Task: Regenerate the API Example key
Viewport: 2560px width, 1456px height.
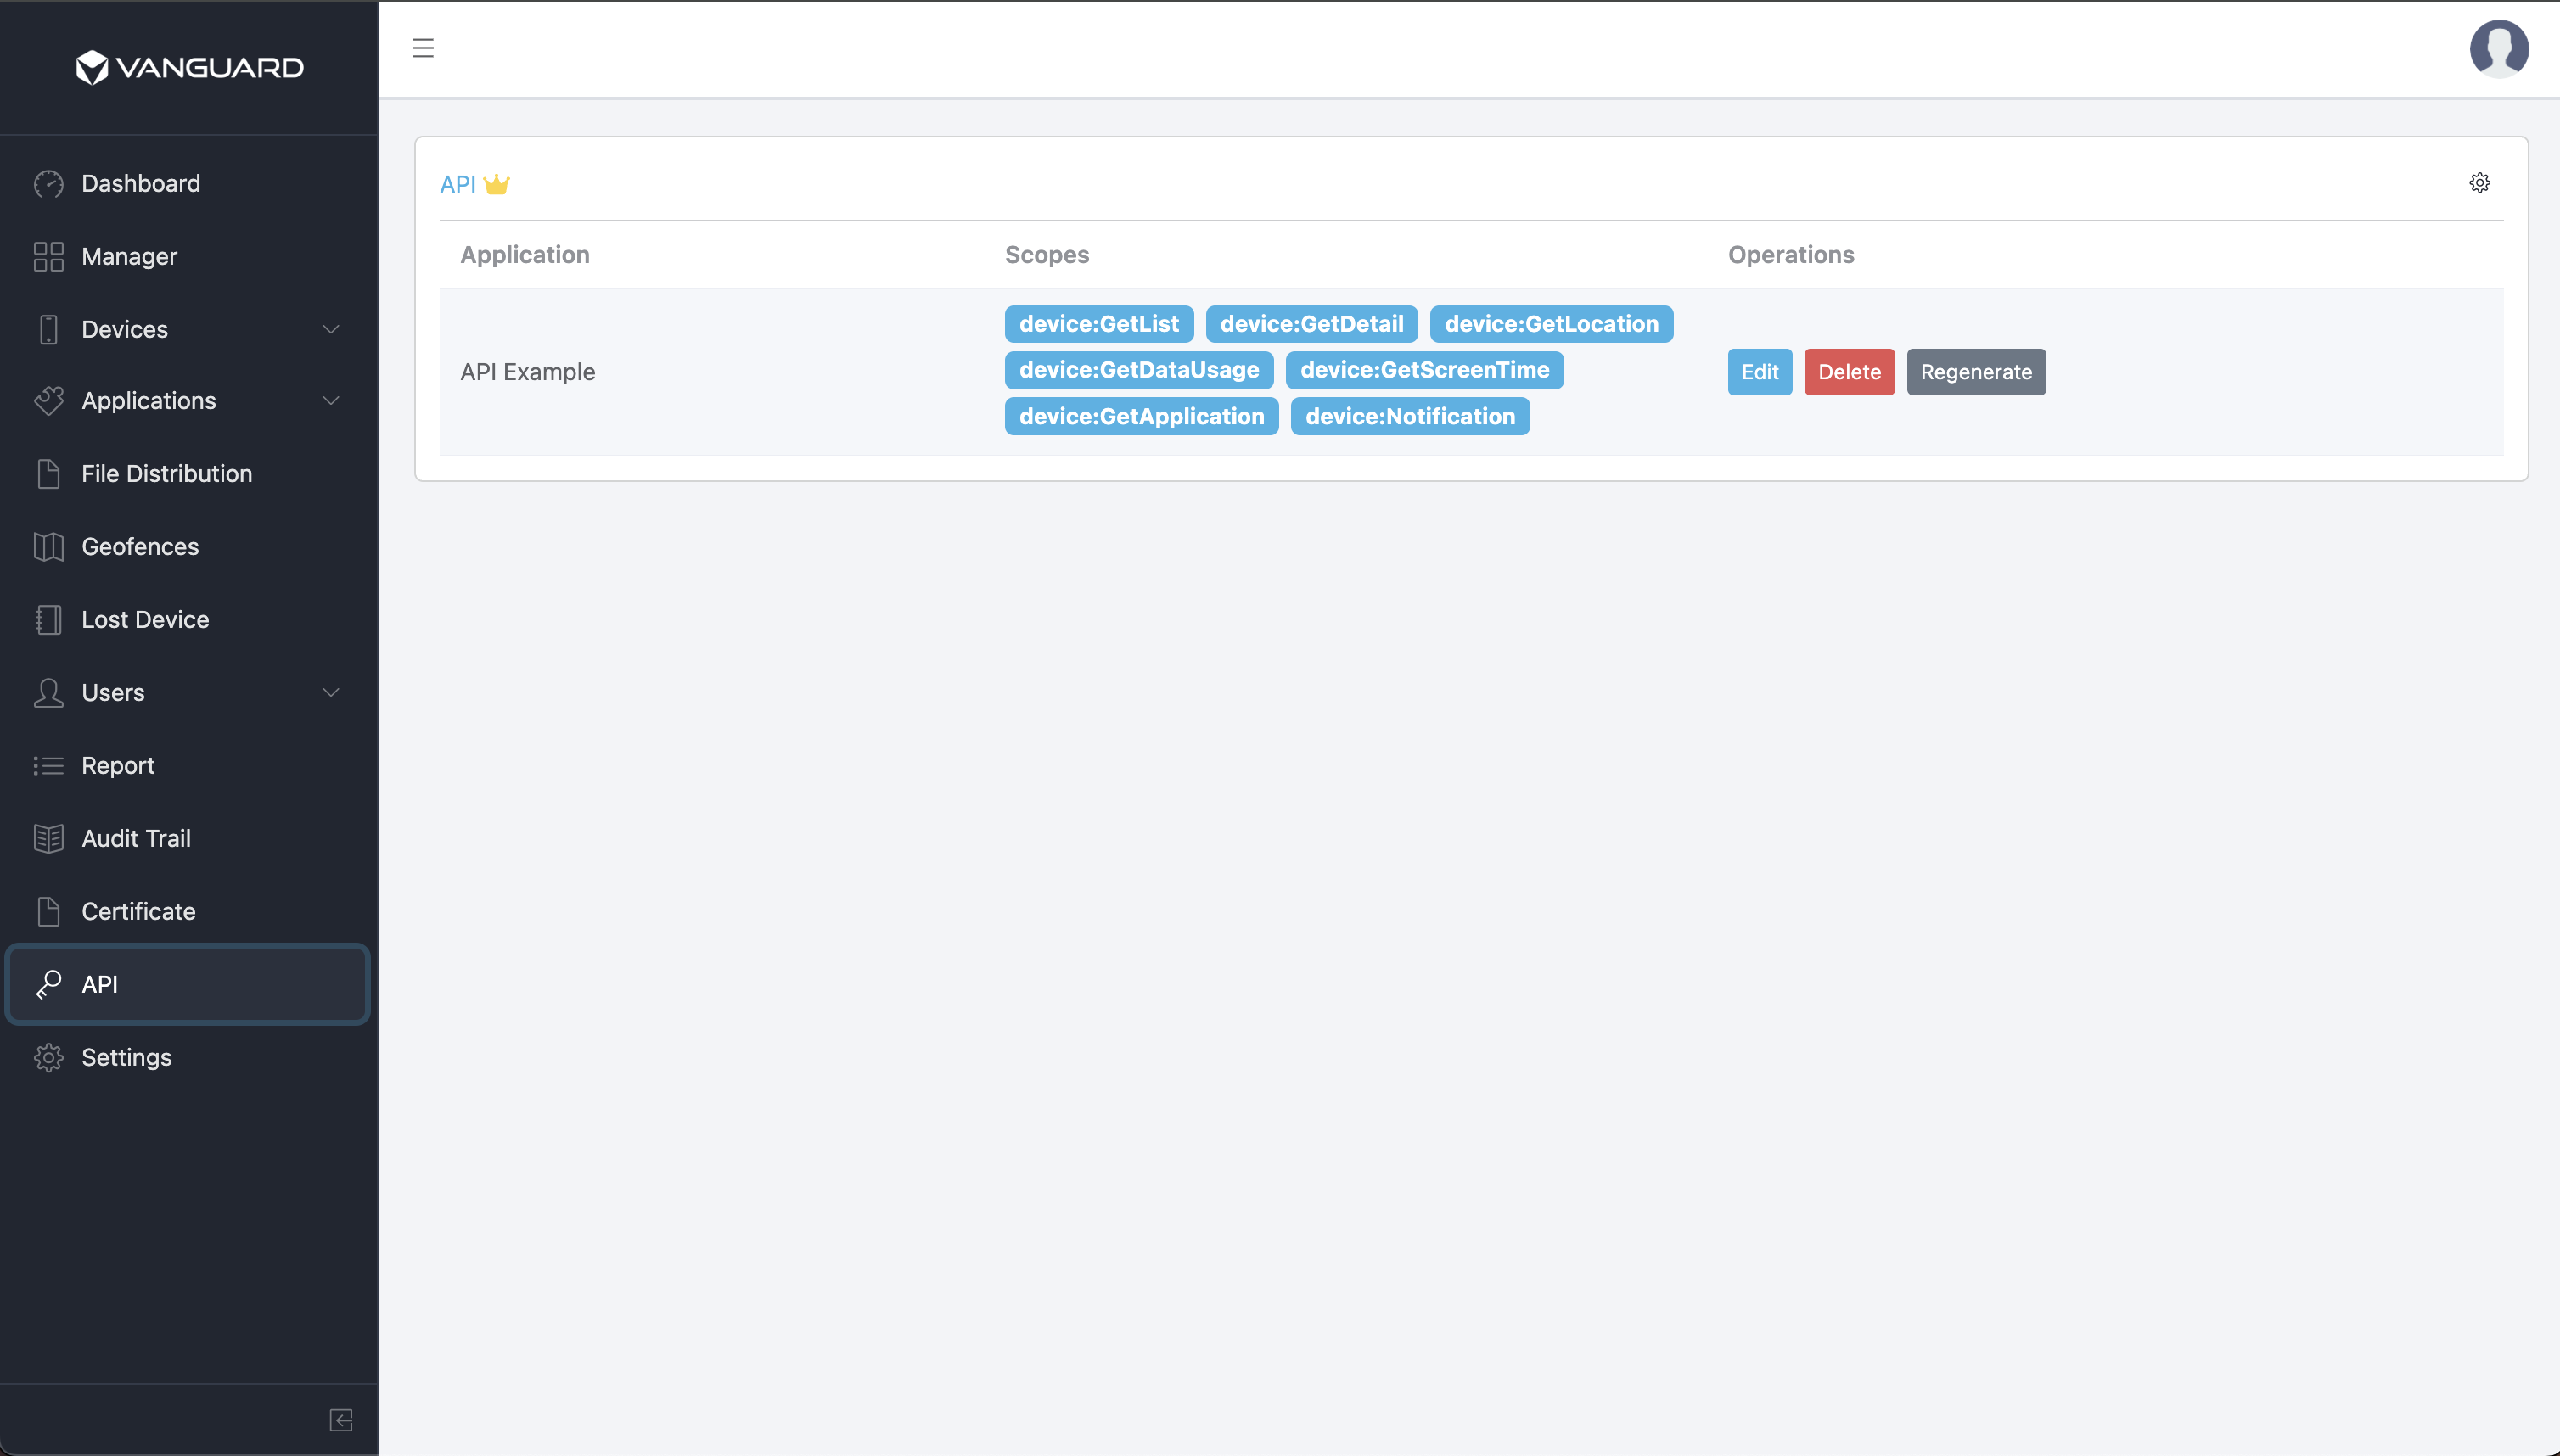Action: (1976, 371)
